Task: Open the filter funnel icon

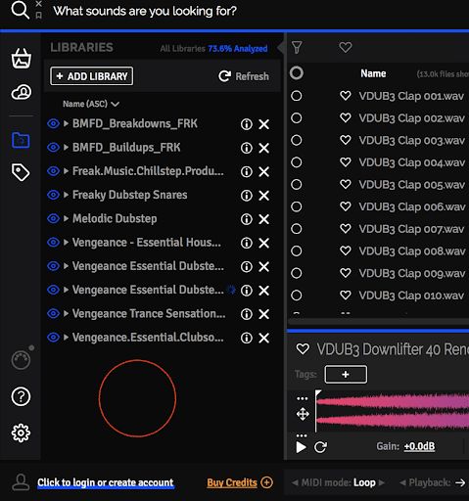Action: 297,48
